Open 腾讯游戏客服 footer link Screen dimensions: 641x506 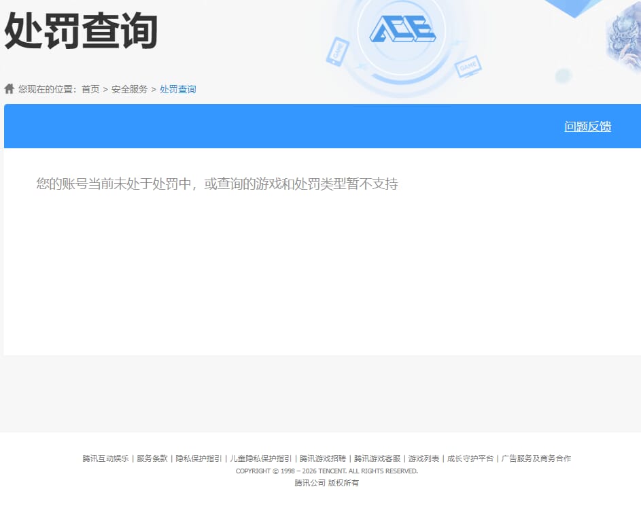(377, 458)
